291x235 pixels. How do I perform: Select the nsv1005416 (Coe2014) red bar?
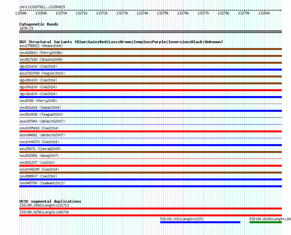[x=150, y=131]
